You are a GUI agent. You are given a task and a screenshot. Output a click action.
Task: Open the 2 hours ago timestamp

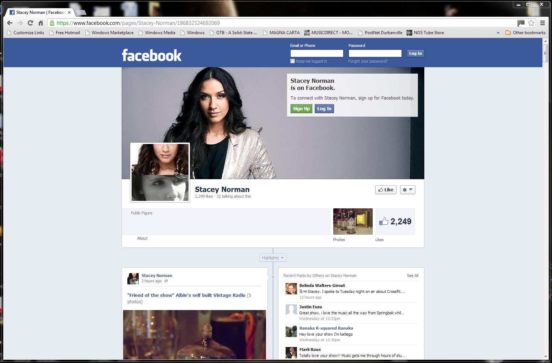152,281
